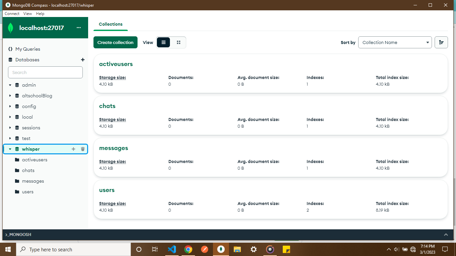Create a new database with the plus icon
This screenshot has width=456, height=256.
pos(82,60)
